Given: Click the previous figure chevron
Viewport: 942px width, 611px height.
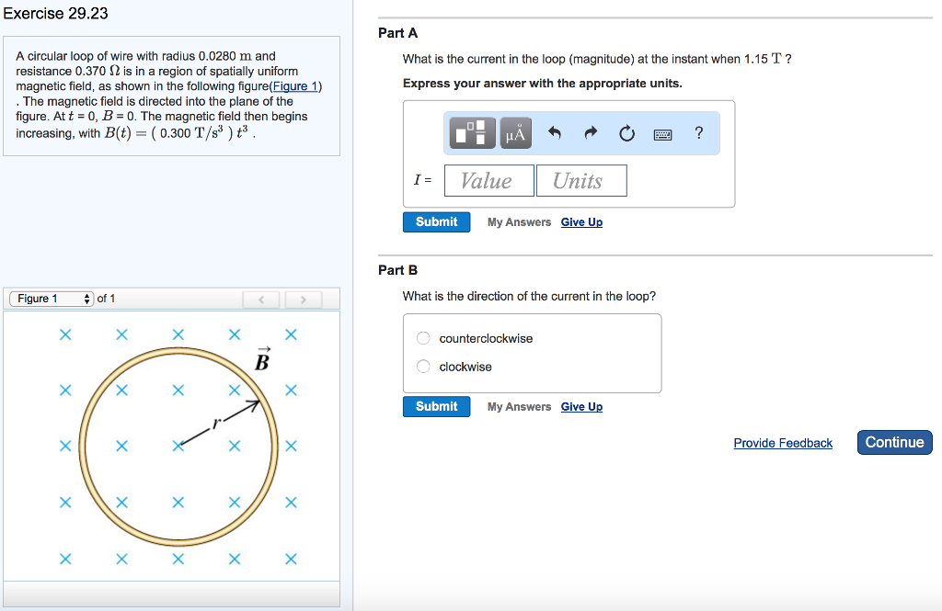Looking at the screenshot, I should coord(261,298).
